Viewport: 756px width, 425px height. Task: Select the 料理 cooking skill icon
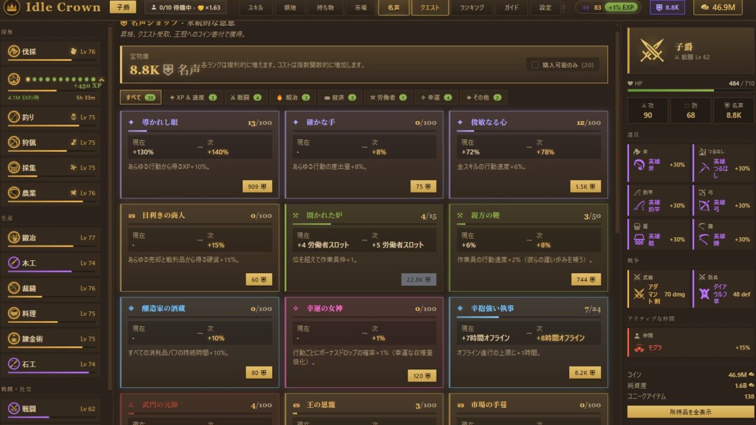pos(14,313)
